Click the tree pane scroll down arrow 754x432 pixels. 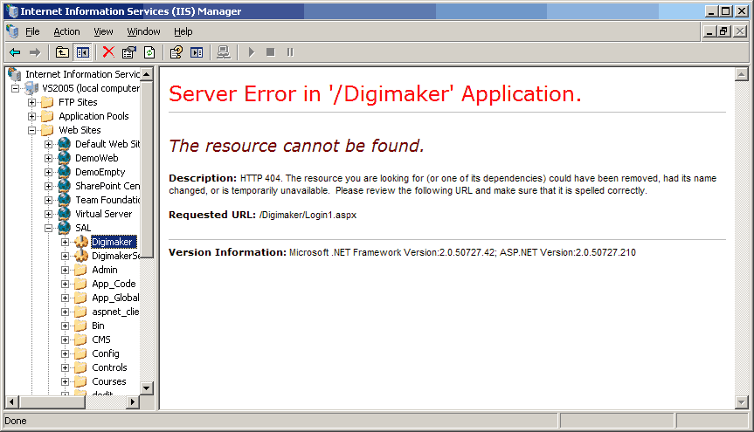(147, 387)
